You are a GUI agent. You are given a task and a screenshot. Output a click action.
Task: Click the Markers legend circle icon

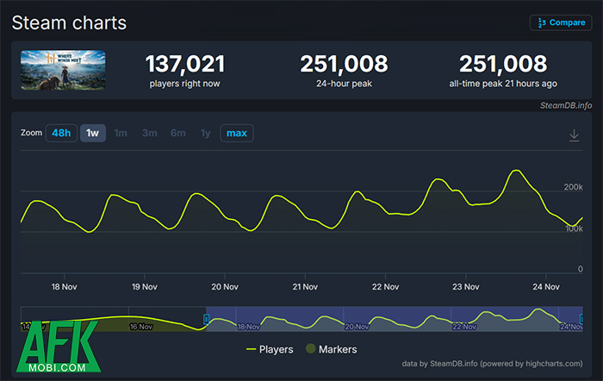(310, 349)
